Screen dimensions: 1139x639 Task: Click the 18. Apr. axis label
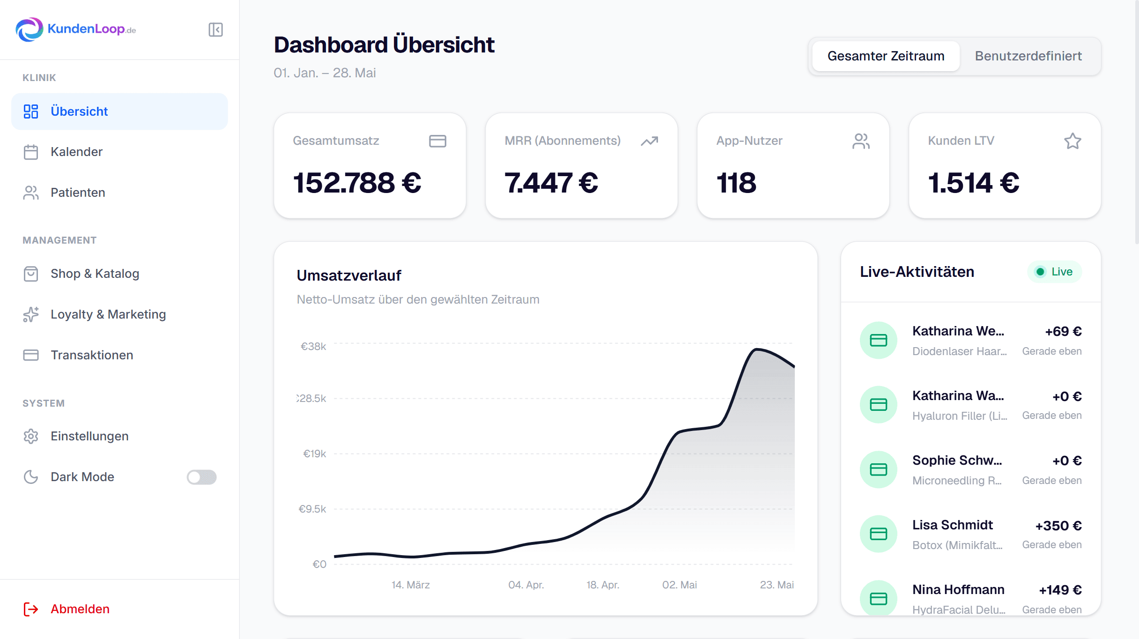[602, 585]
